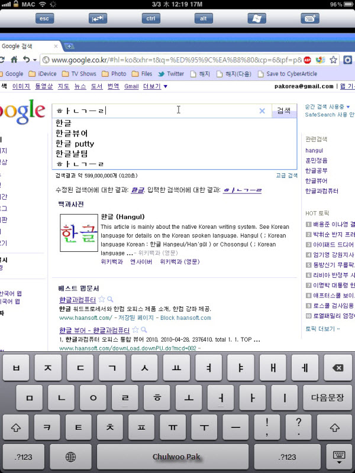Screen dimensions: 355x473
Task: Open a new browser tab
Action: click(x=69, y=46)
